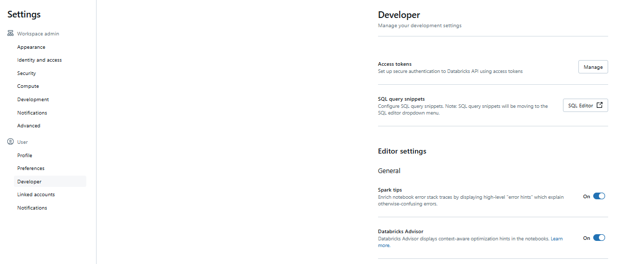Open Appearance settings in sidebar
Screen dimensions: 640x264
tap(31, 47)
